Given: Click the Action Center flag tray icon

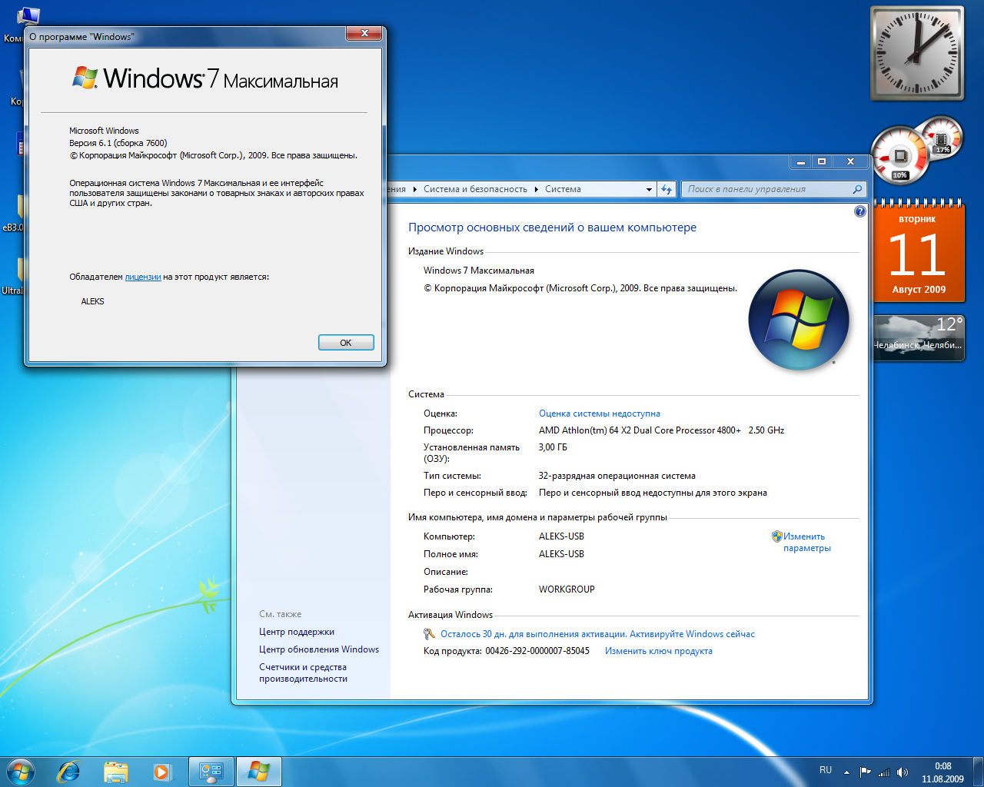Looking at the screenshot, I should [866, 772].
